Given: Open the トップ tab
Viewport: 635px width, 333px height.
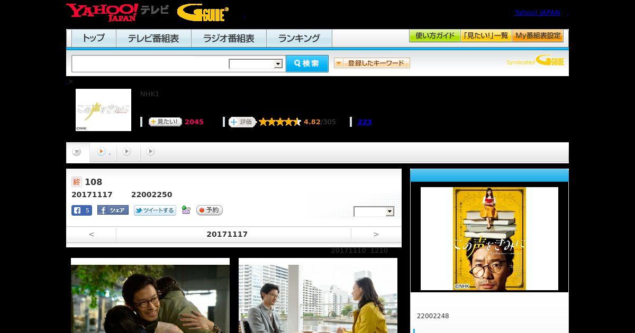Looking at the screenshot, I should (94, 39).
